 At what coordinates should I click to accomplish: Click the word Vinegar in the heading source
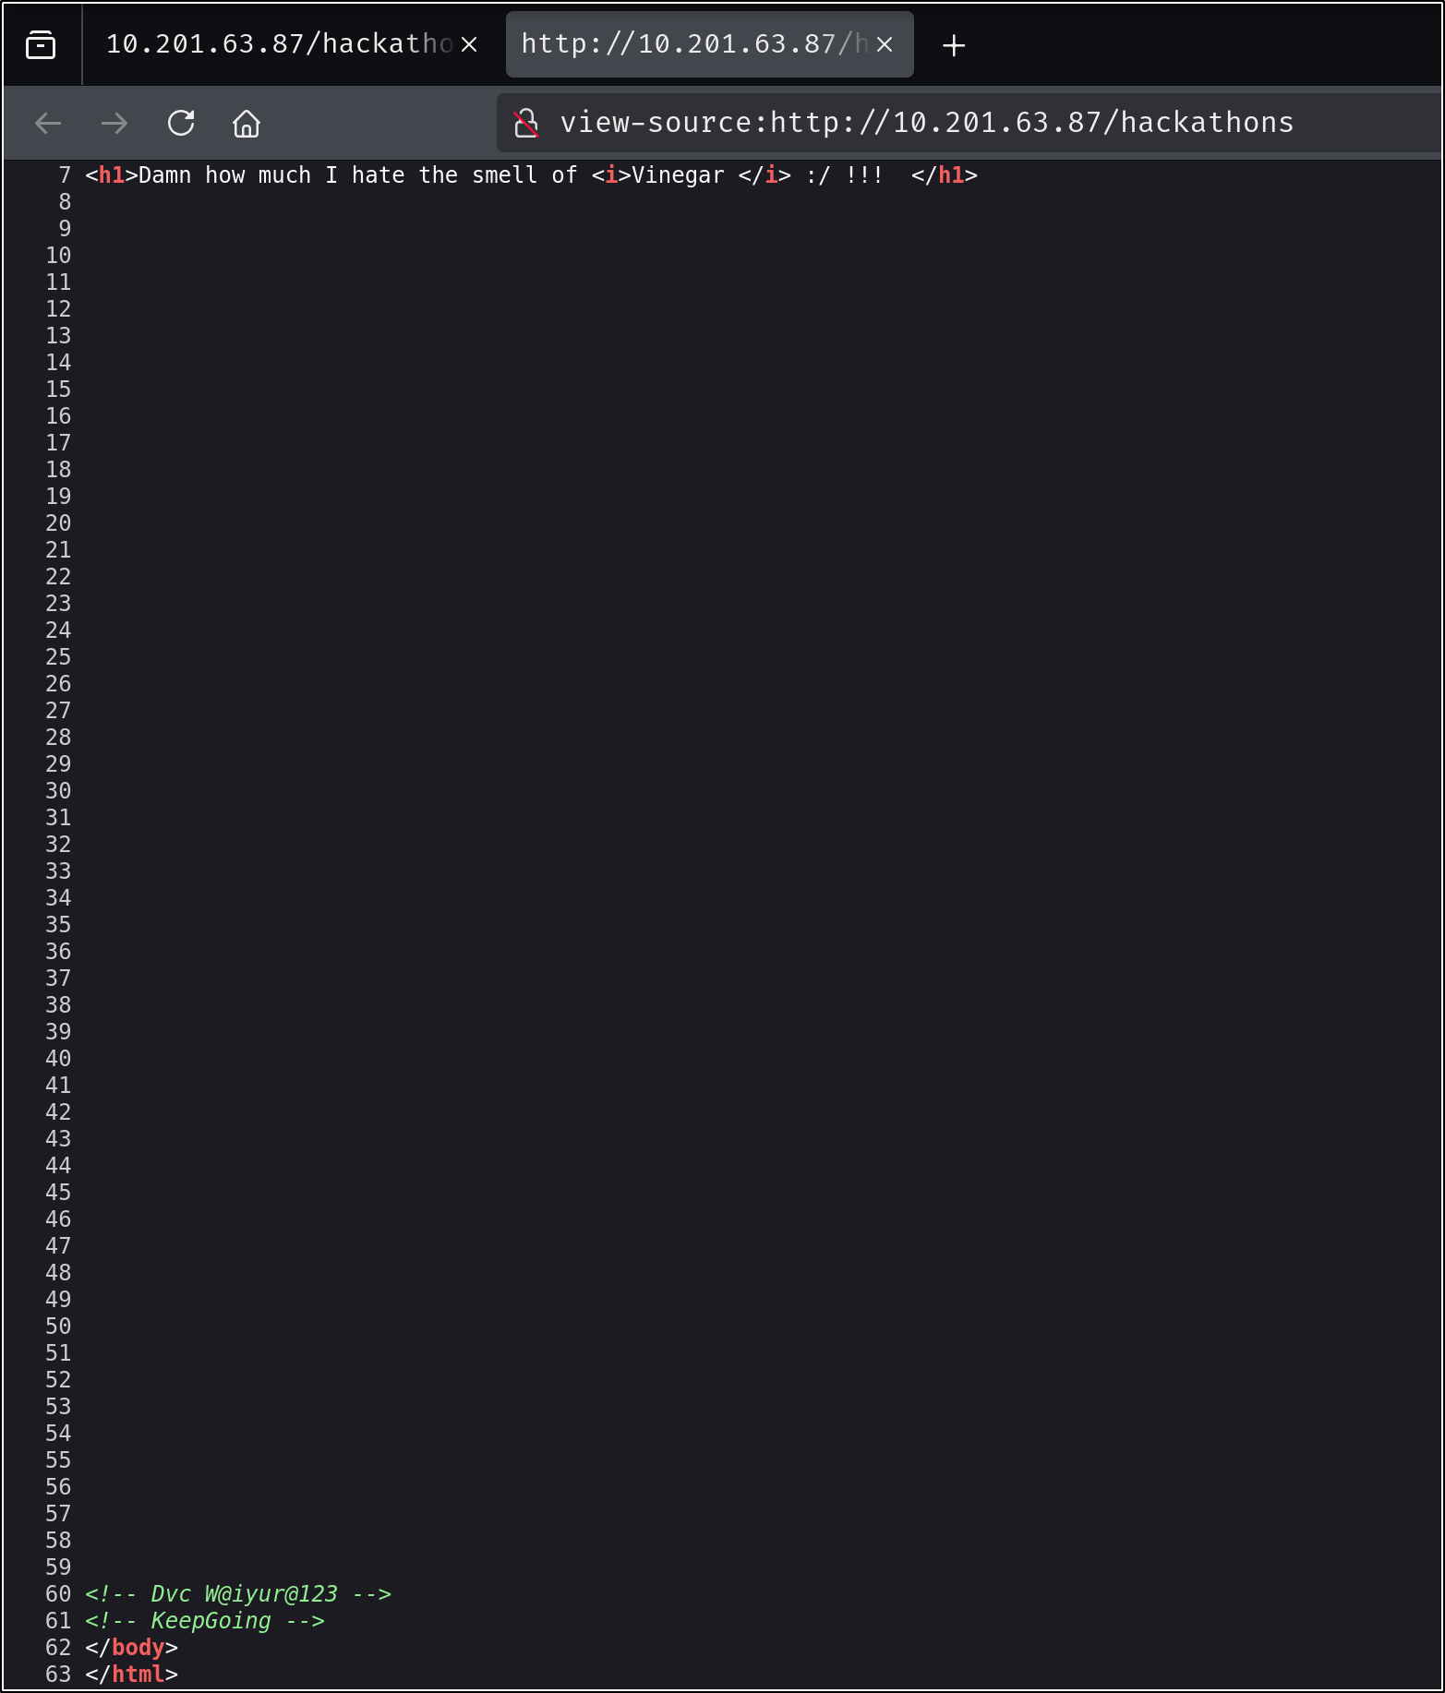pyautogui.click(x=678, y=175)
